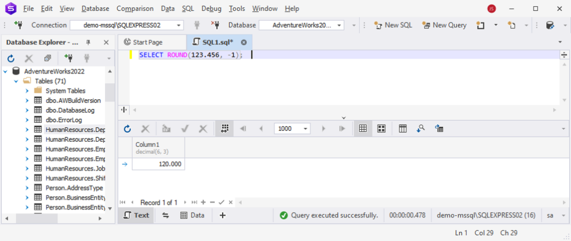
Task: Collapse the AdventureWorks2022 tree node
Action: pos(5,71)
